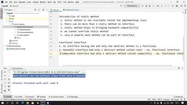Screen dimensions: 187x105
Task: Click editor horizontal scrollbar
Action: [117, 65]
